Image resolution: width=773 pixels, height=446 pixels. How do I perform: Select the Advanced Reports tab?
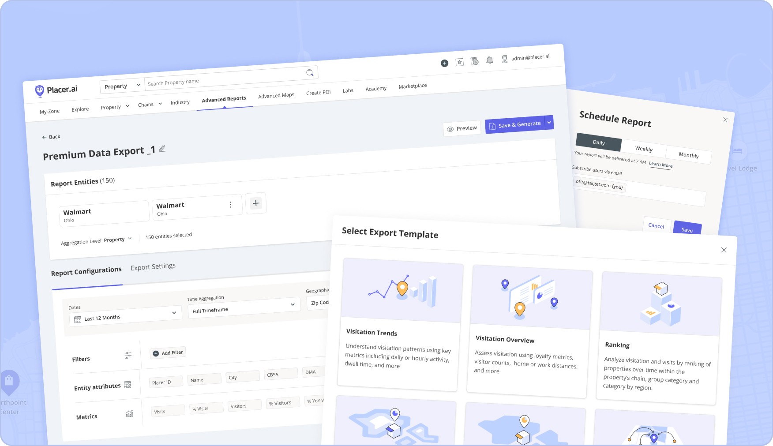(224, 99)
